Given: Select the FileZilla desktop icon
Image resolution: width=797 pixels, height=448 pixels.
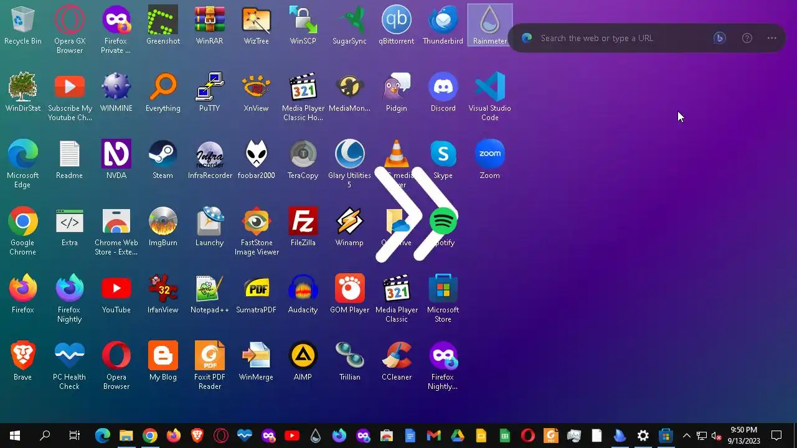Looking at the screenshot, I should tap(303, 227).
